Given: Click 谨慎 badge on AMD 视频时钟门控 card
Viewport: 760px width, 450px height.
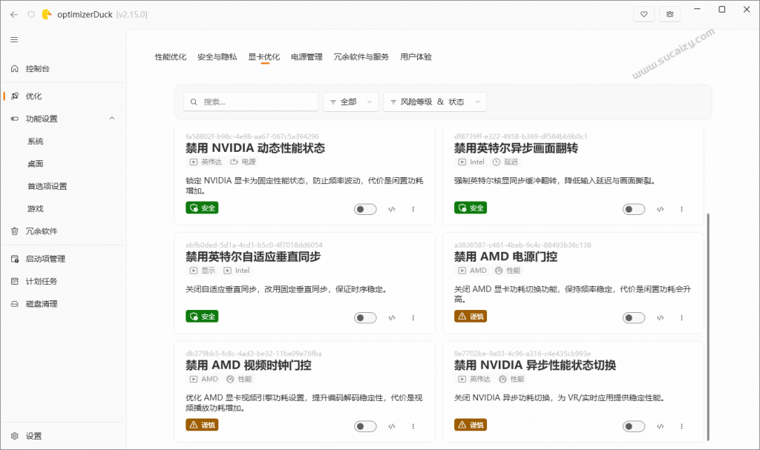Looking at the screenshot, I should click(x=202, y=425).
